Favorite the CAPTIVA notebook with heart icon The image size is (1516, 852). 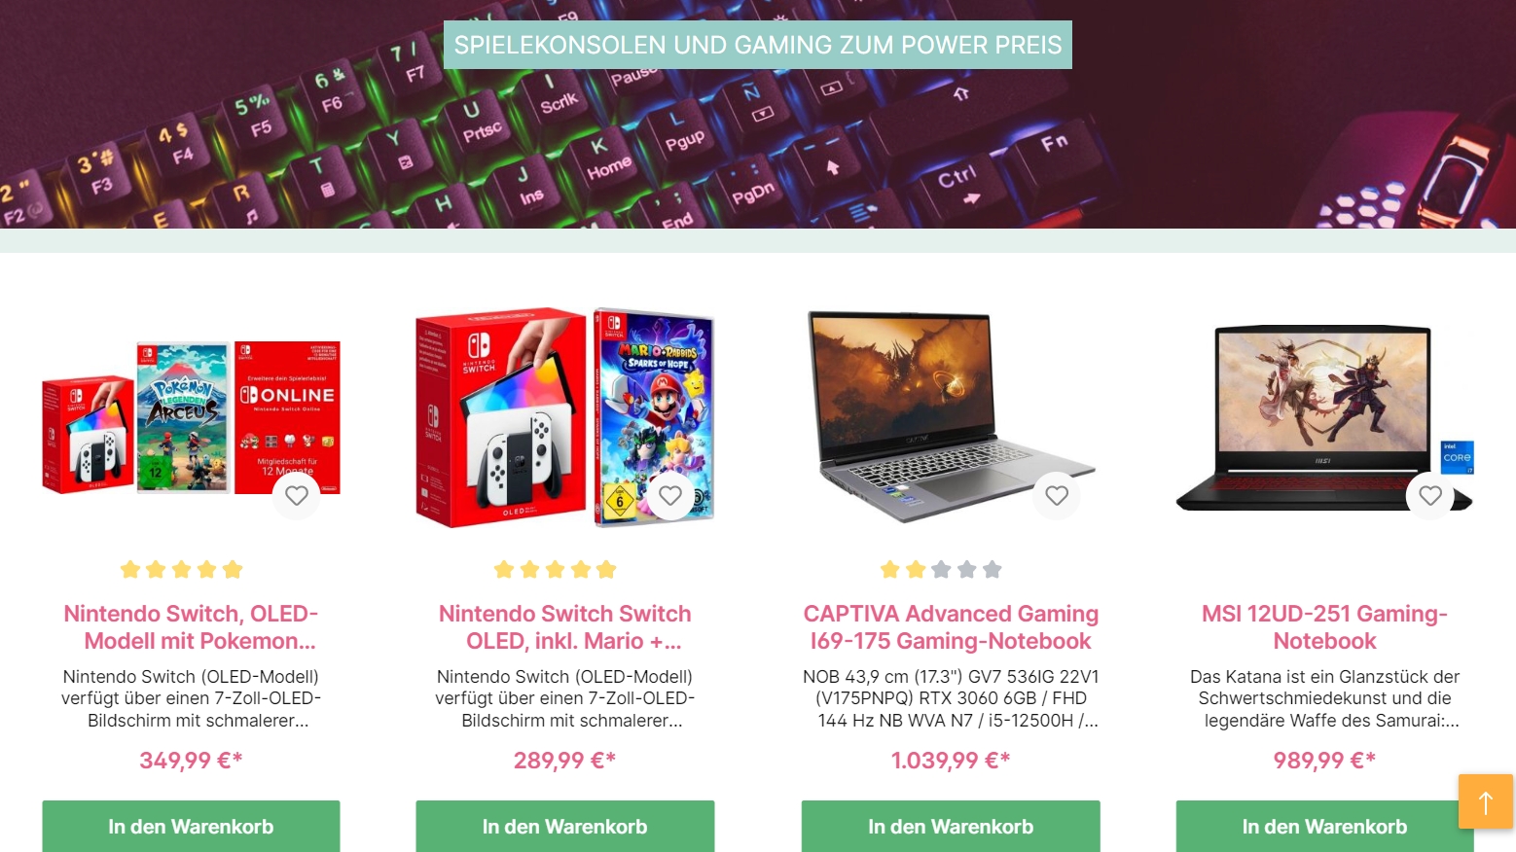[x=1057, y=495]
